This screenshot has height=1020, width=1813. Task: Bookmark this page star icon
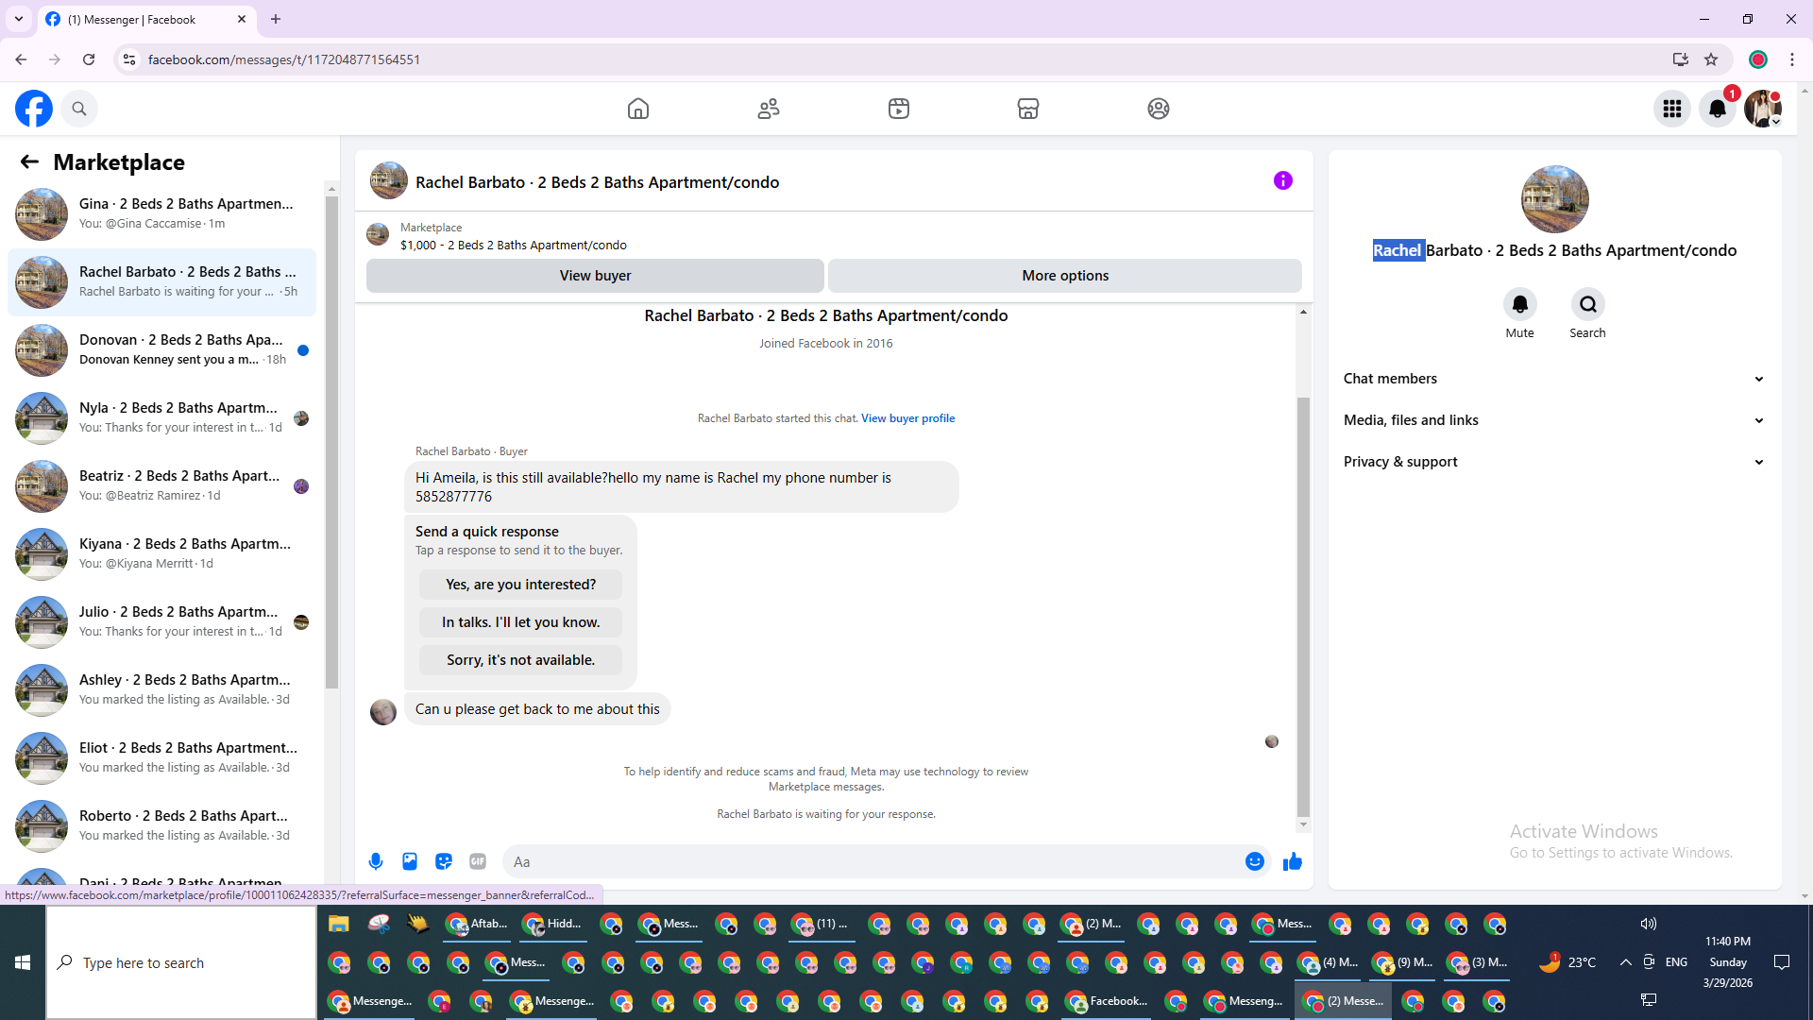coord(1711,59)
